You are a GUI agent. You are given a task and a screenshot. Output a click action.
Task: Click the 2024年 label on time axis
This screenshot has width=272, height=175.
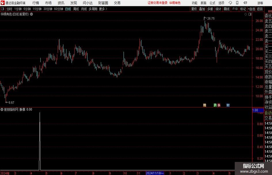click(5, 173)
